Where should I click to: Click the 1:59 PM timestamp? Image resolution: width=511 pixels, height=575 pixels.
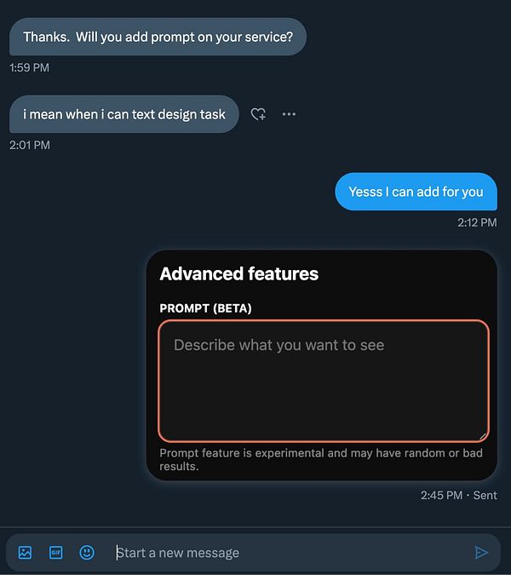[29, 67]
